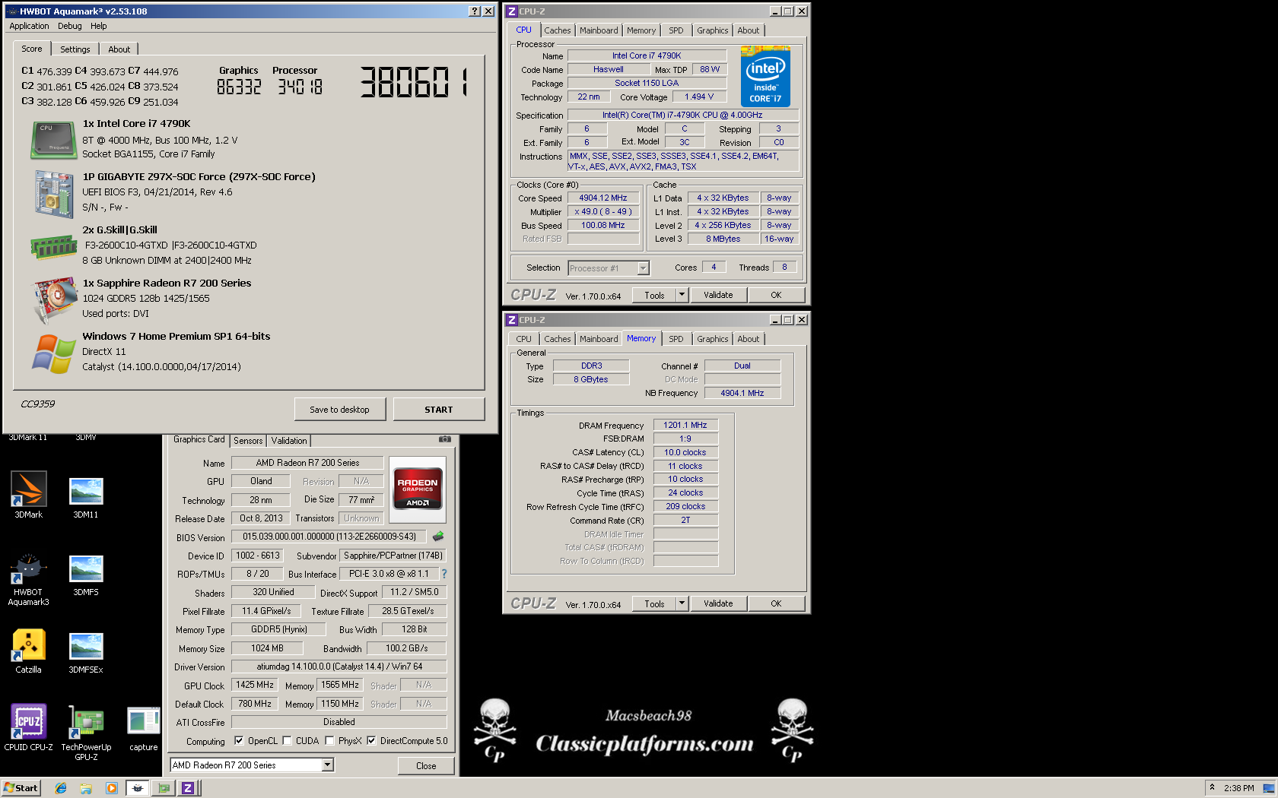Click the DRAM Frequency value field

pos(685,425)
